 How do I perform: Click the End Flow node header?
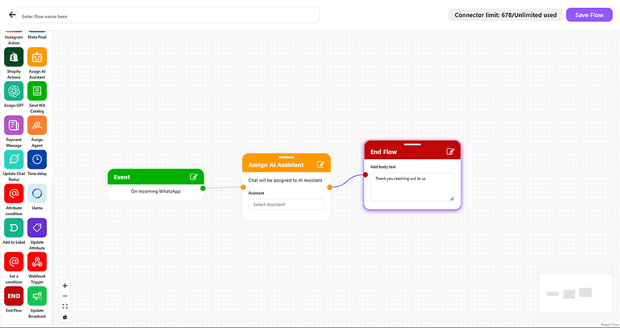tap(412, 151)
